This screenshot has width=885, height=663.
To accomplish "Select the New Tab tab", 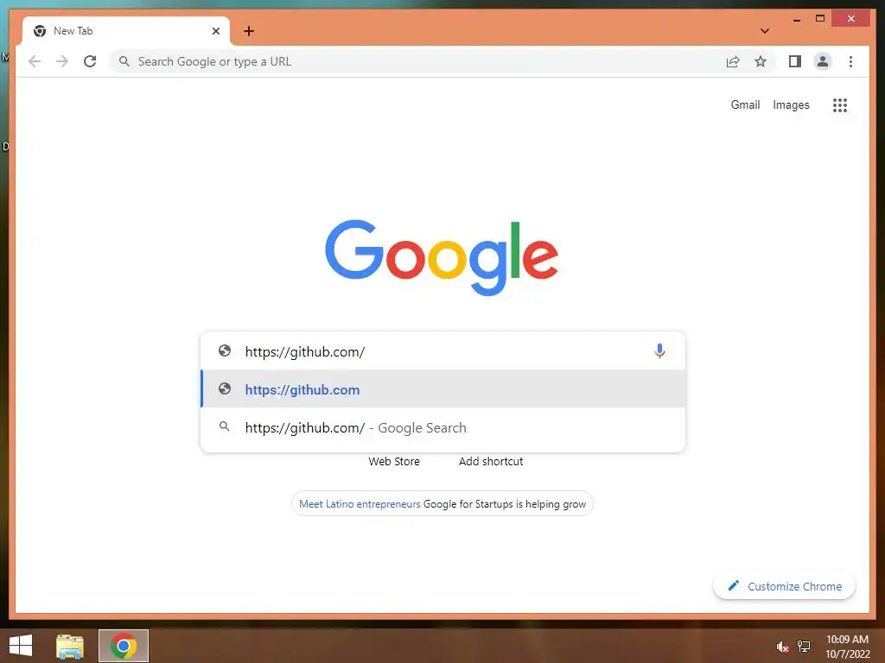I will tap(126, 31).
